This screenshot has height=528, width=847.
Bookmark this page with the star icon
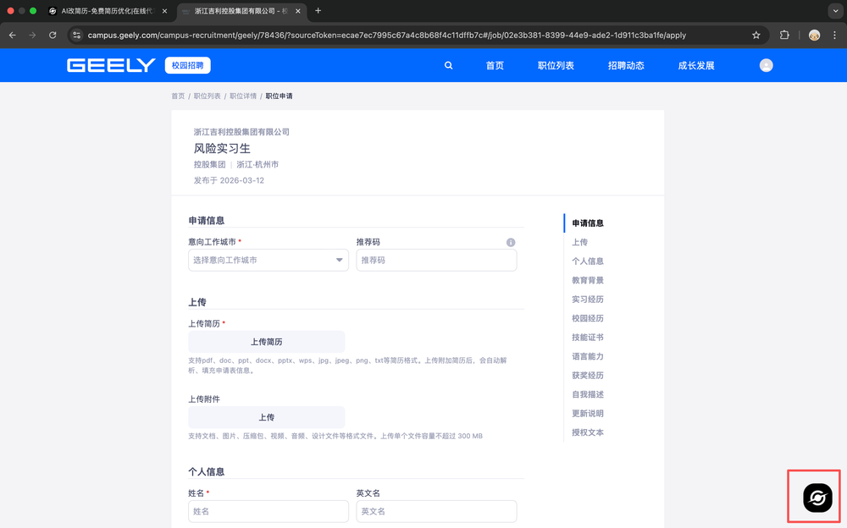[756, 36]
